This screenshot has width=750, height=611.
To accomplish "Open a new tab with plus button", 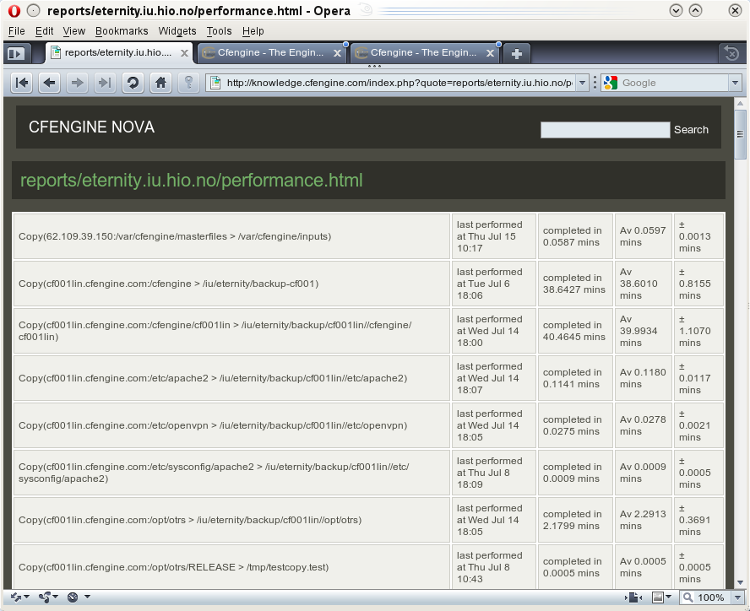I will (x=517, y=53).
